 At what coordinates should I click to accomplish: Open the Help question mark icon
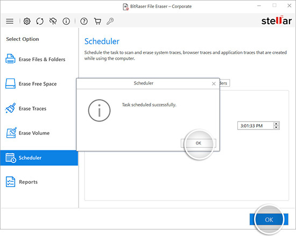point(84,21)
